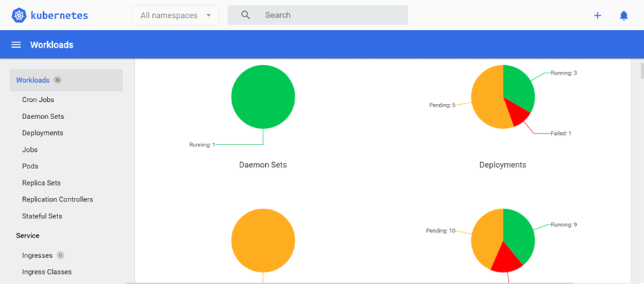644x284 pixels.
Task: Open Replica Sets in sidebar
Action: (41, 183)
